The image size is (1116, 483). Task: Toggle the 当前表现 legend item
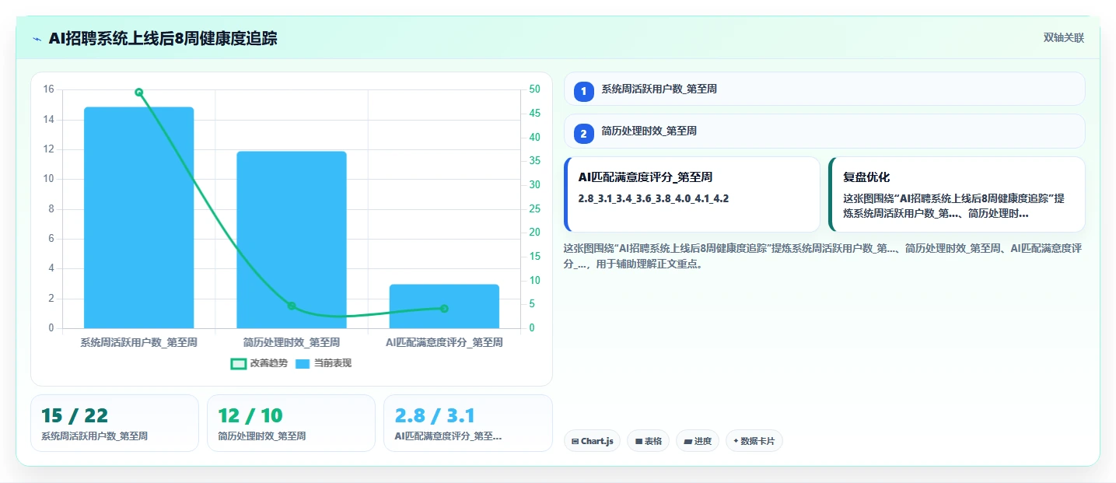coord(324,363)
